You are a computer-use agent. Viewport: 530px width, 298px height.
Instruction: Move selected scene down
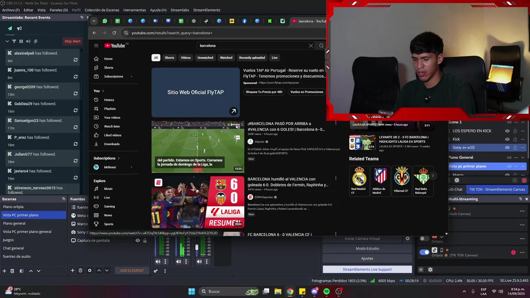(39, 271)
